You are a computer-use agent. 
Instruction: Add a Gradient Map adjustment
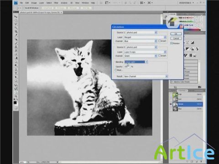coord(190,56)
